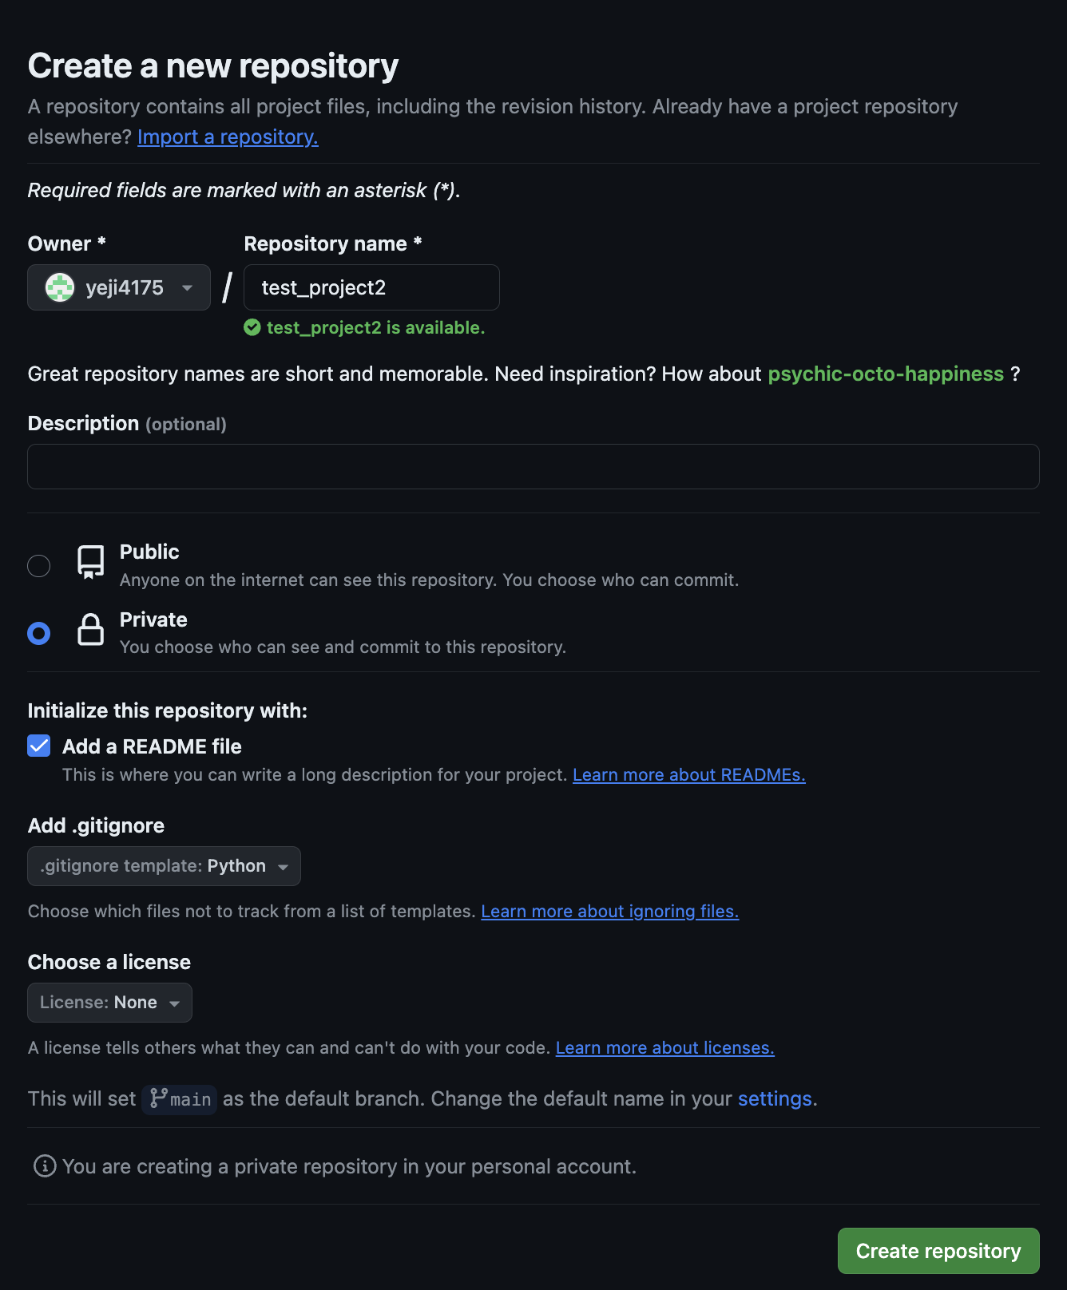Click the main branch icon
The image size is (1067, 1290).
(159, 1098)
